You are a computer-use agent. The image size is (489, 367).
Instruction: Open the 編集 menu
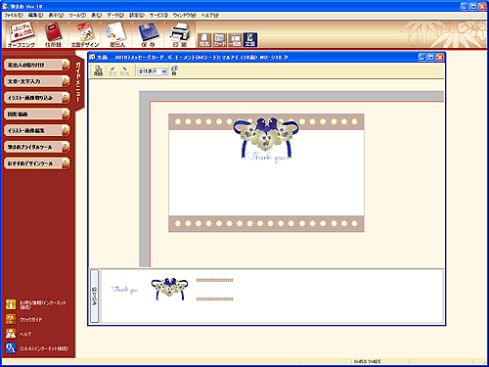(x=35, y=15)
